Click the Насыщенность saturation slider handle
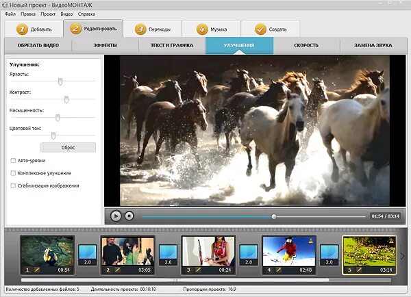This screenshot has height=297, width=411. [x=58, y=118]
